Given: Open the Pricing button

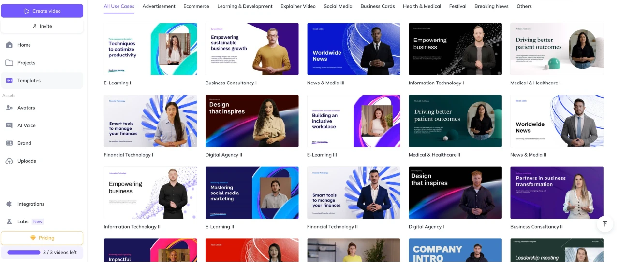Looking at the screenshot, I should click(x=42, y=238).
